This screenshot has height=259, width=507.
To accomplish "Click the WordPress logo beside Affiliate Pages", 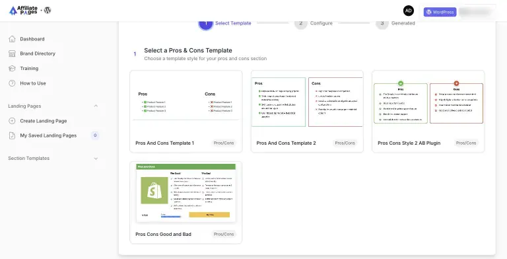I will (48, 10).
